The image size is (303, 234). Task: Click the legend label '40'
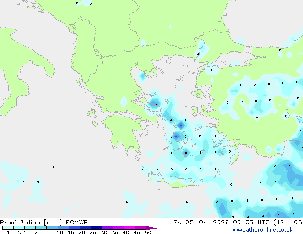(x=126, y=232)
